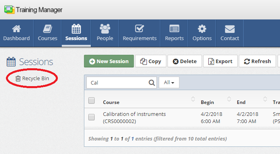This screenshot has width=280, height=154.
Task: Open the All filter dropdown
Action: tap(169, 83)
